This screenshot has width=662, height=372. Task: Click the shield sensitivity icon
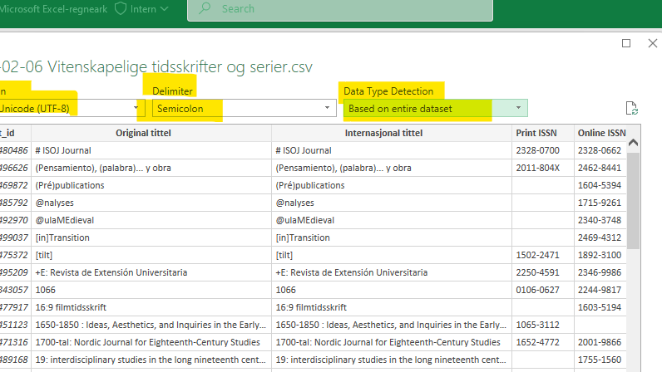[121, 9]
